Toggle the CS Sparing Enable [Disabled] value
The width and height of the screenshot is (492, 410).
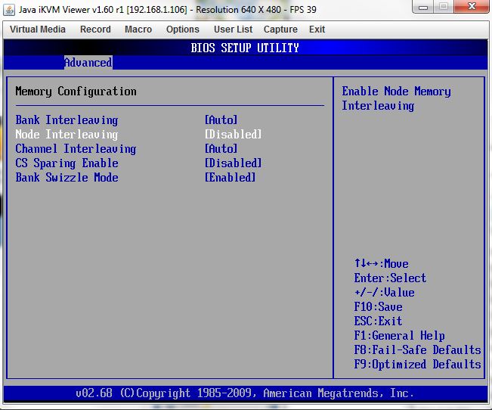click(x=233, y=163)
